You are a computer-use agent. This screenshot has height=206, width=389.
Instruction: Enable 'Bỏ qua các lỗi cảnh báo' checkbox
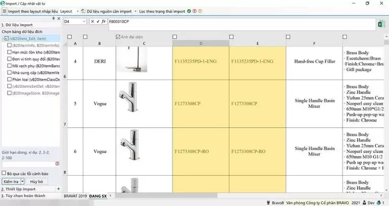4,173
